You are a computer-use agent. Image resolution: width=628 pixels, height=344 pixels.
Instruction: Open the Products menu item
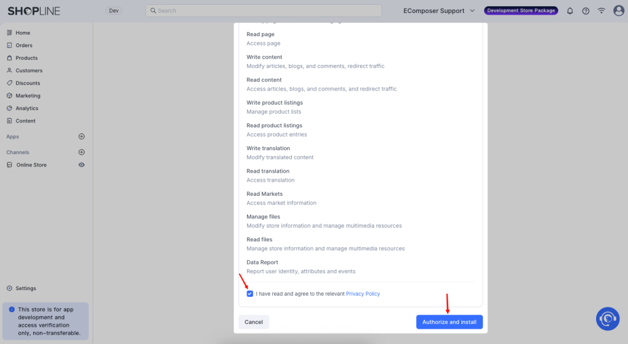tap(26, 58)
